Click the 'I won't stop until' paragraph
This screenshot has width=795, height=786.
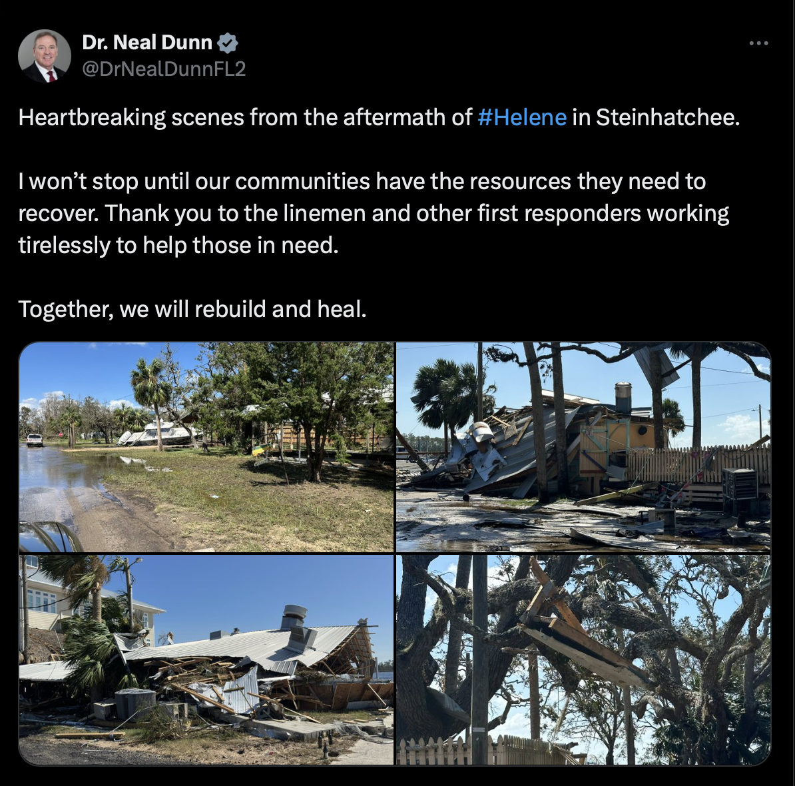coord(374,214)
